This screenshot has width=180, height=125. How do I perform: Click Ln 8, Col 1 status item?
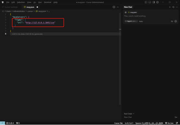(x=129, y=123)
